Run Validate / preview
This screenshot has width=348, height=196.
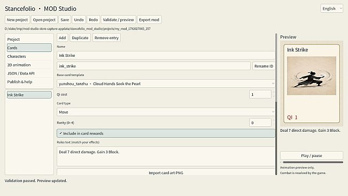118,20
